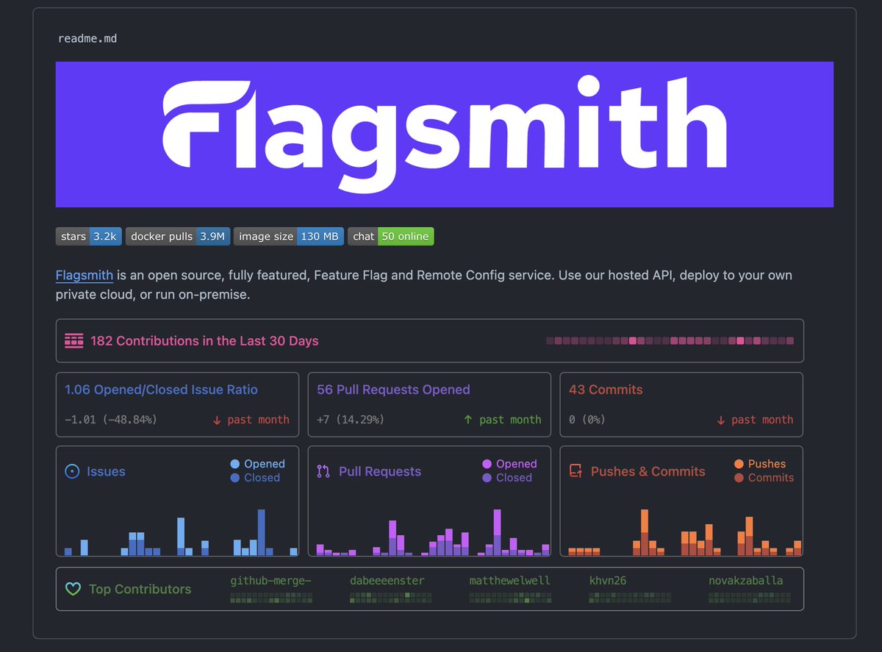This screenshot has width=882, height=652.
Task: Click '1.06 Opened/Closed Issue Ratio' heading
Action: point(161,390)
